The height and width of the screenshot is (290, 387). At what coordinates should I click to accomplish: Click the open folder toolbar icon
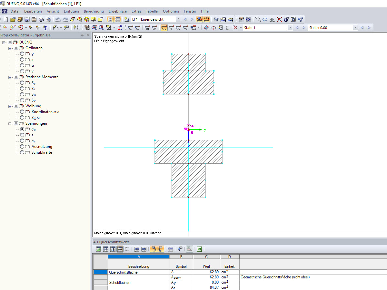[x=13, y=19]
